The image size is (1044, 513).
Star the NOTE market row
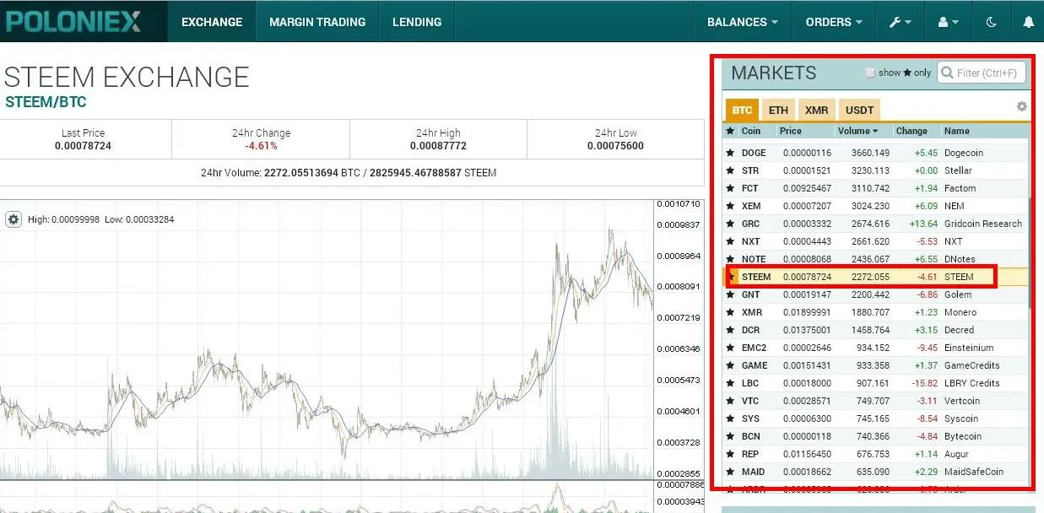click(730, 259)
